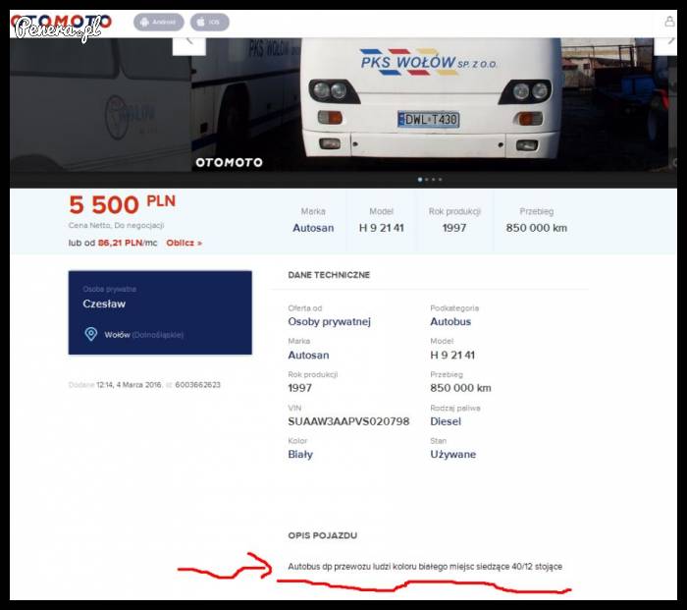The image size is (687, 610).
Task: Open the iOS app download button
Action: (x=209, y=22)
